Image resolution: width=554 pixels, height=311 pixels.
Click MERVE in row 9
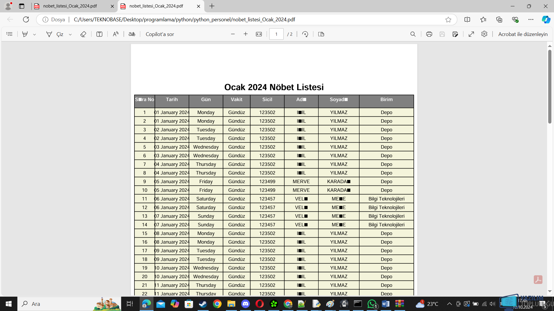[301, 181]
